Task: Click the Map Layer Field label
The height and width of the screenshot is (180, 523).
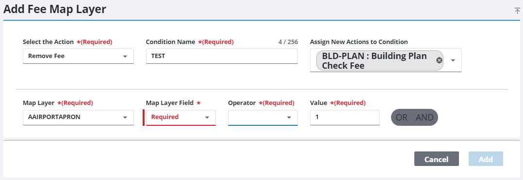Action: 170,103
